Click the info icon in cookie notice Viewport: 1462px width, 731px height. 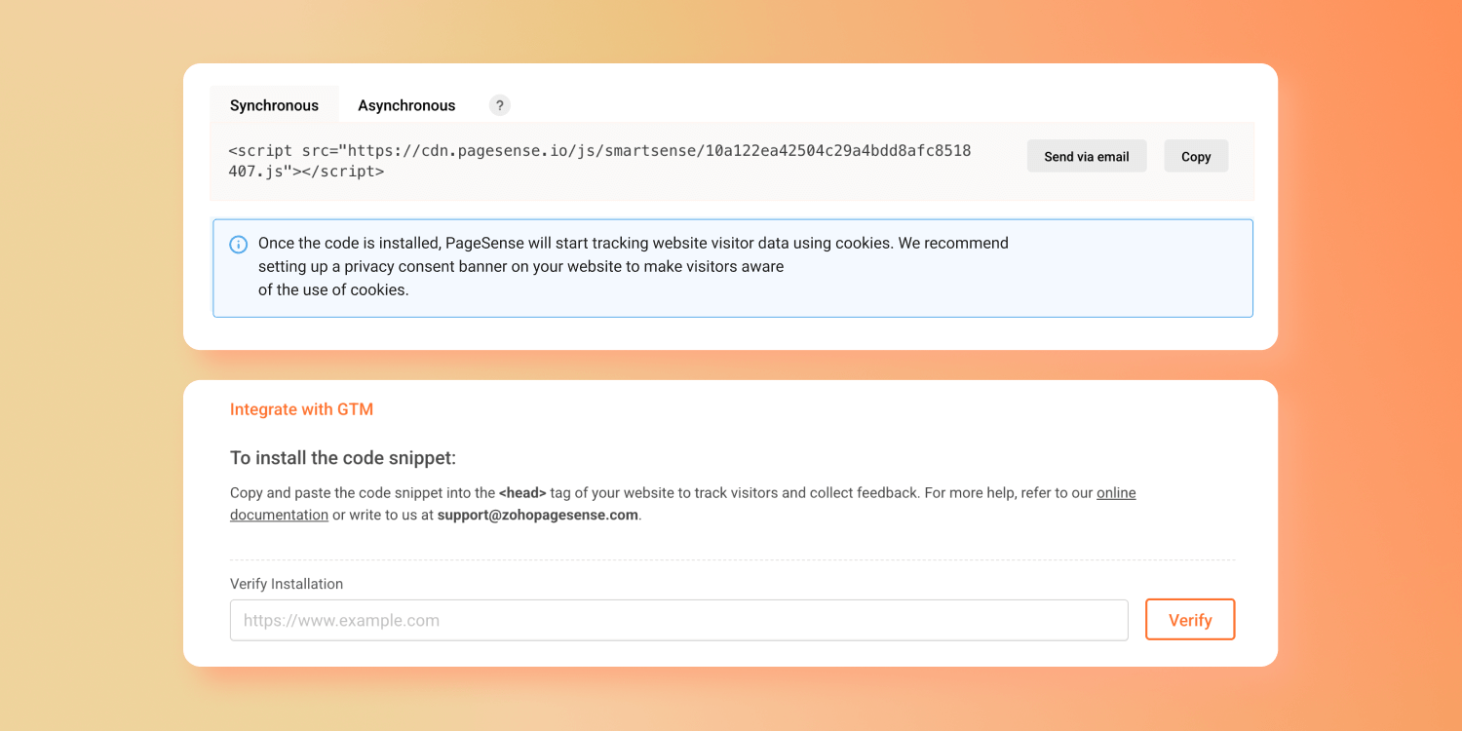(238, 244)
